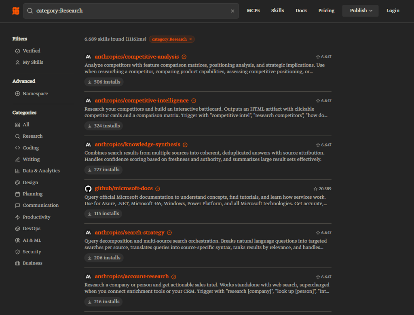The width and height of the screenshot is (414, 315).
Task: Open anthropics/competitive-analysis skill
Action: pyautogui.click(x=137, y=57)
